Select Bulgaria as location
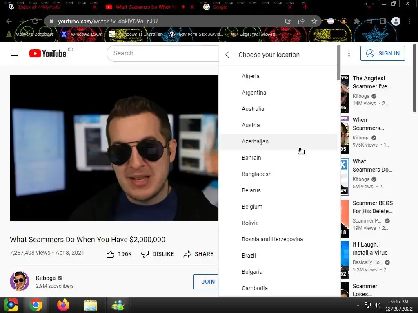 click(278, 272)
